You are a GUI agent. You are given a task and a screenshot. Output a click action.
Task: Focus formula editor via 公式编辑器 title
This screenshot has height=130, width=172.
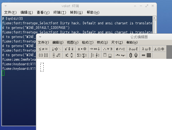[x=139, y=37]
